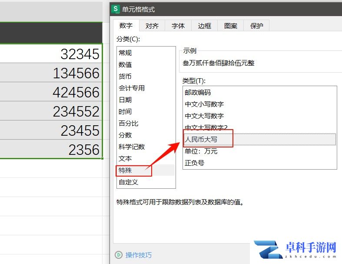Image resolution: width=342 pixels, height=264 pixels.
Task: Click the WPS spreadsheet icon in dialog title
Action: point(116,9)
